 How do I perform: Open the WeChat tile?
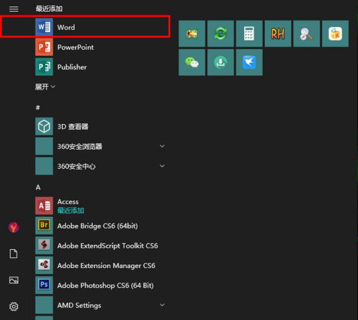(192, 62)
